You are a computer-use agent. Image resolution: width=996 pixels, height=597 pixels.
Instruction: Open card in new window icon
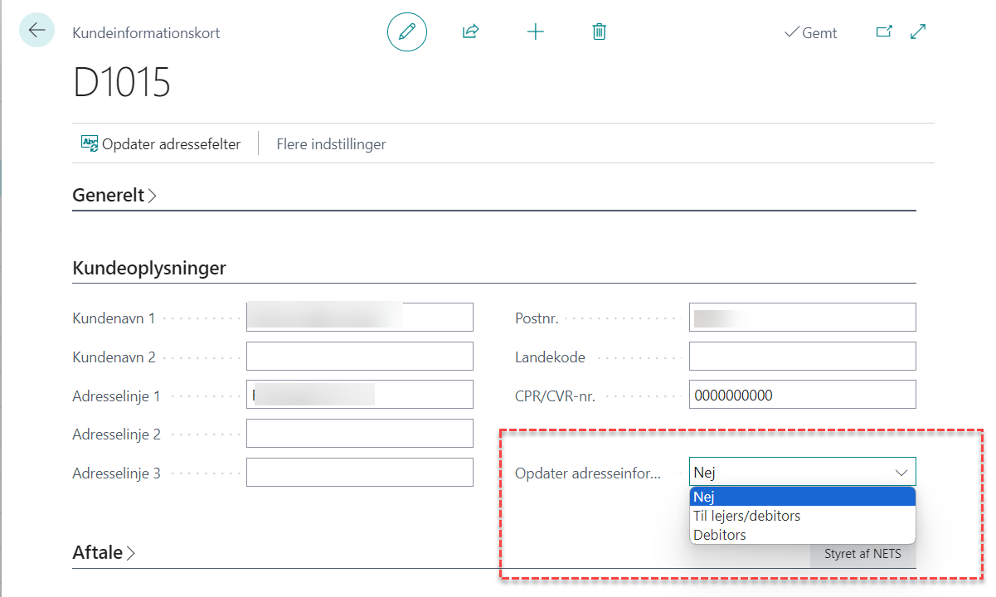884,32
